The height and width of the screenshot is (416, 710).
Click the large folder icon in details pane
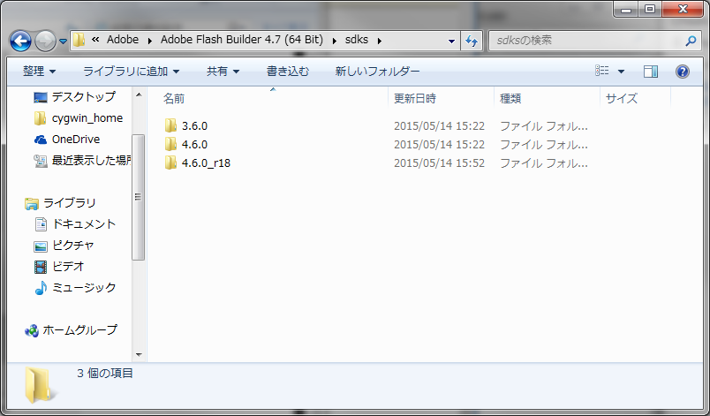point(40,385)
